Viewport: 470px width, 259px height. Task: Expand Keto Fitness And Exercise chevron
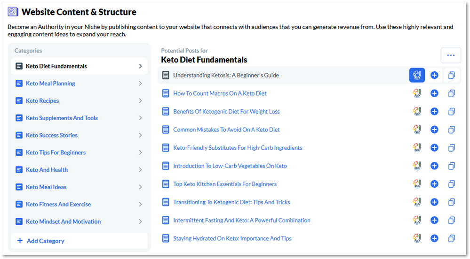(x=140, y=204)
